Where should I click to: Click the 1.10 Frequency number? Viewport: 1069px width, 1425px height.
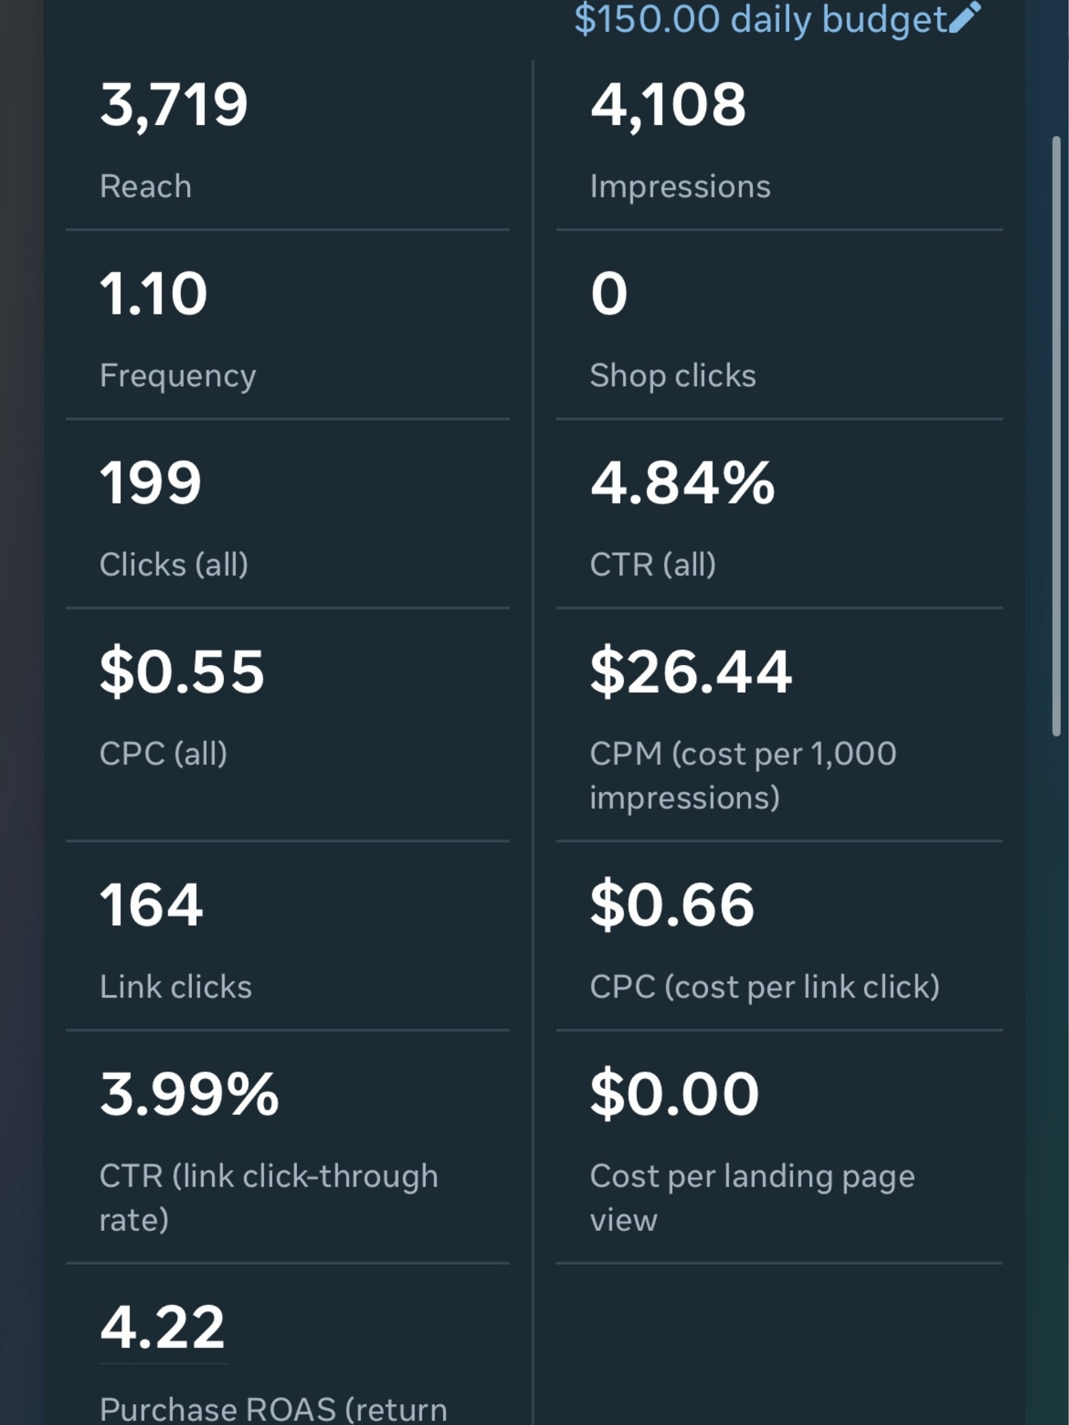click(153, 294)
